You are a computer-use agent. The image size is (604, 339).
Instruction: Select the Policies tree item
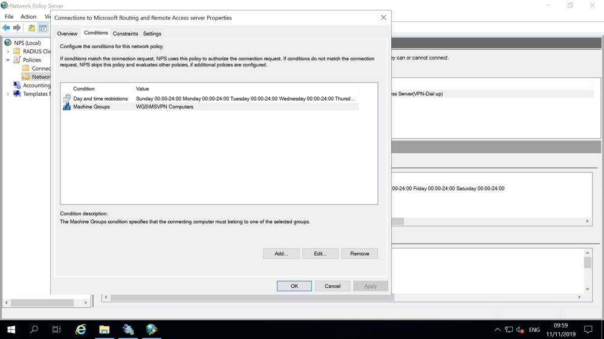click(31, 60)
